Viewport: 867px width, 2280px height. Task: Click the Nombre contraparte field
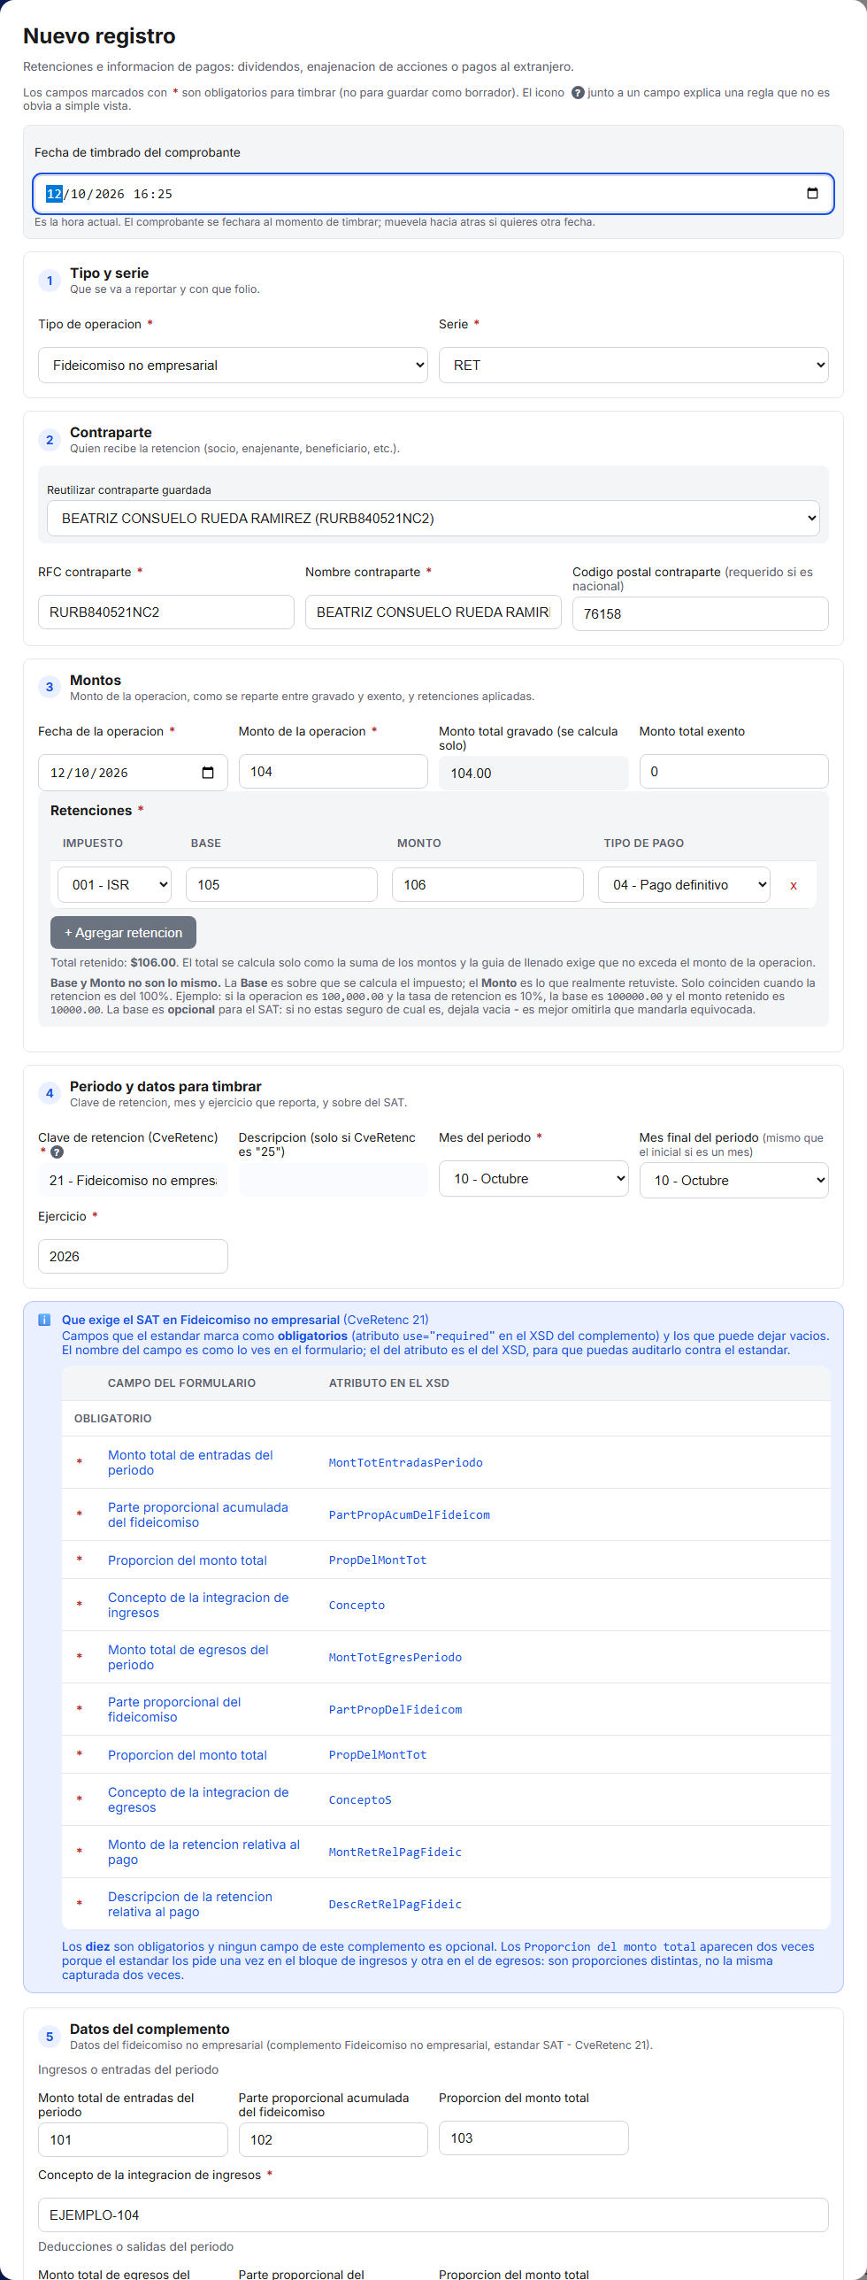point(433,612)
